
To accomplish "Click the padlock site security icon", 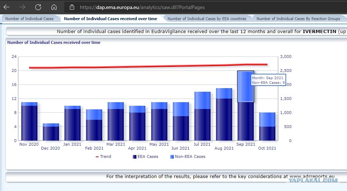I will click(x=72, y=7).
